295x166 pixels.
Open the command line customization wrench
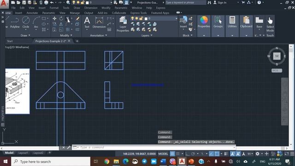click(x=69, y=148)
